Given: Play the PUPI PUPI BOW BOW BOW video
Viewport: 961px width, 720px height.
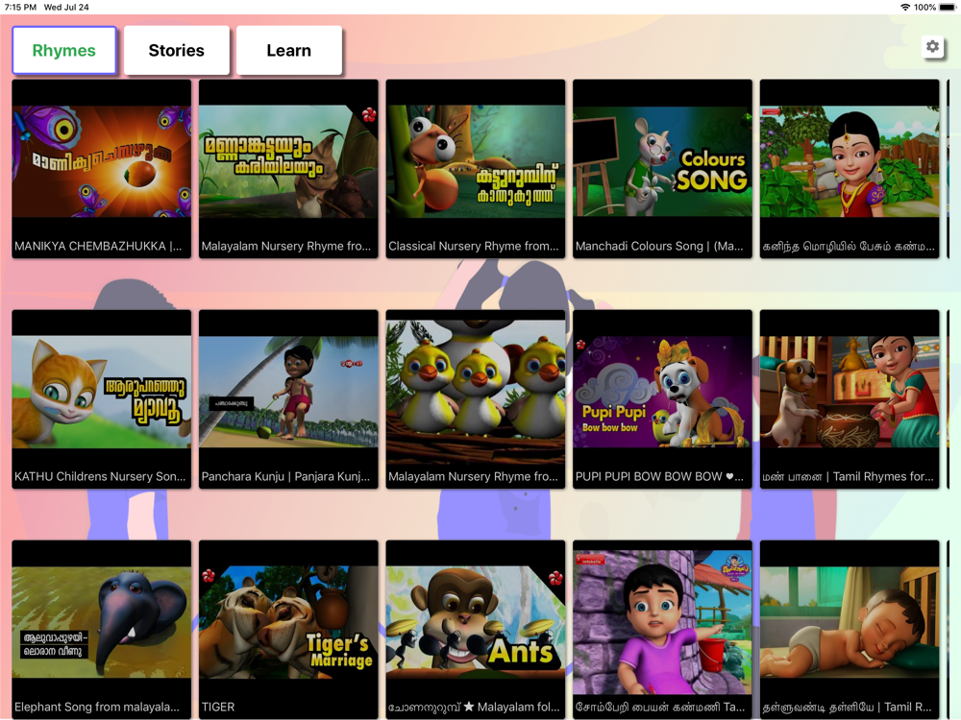Looking at the screenshot, I should coord(662,399).
